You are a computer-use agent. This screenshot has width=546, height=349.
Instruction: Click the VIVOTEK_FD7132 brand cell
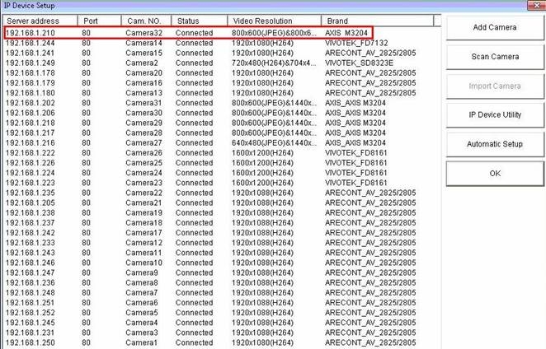click(x=356, y=43)
